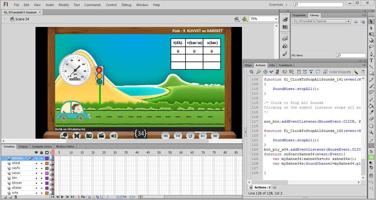The image size is (376, 200).
Task: Select the Lasso tool
Action: point(371,47)
